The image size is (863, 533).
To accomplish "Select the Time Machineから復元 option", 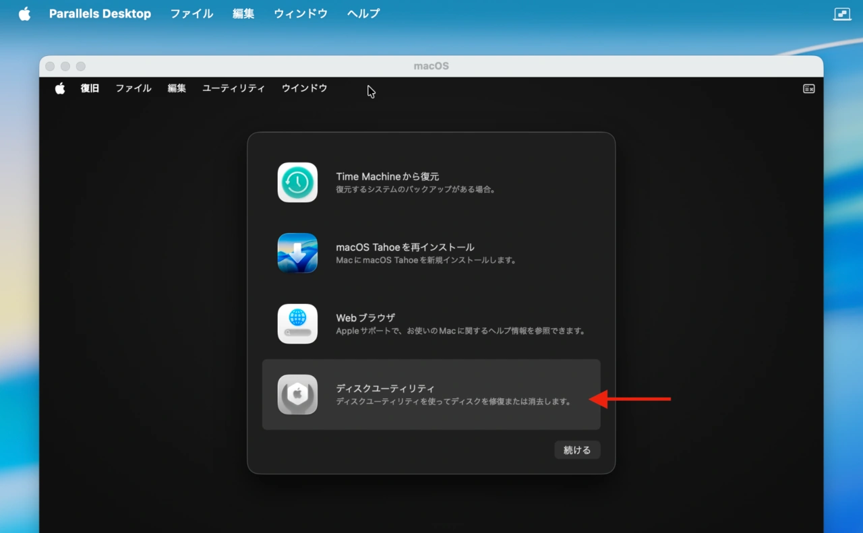I will (x=431, y=182).
